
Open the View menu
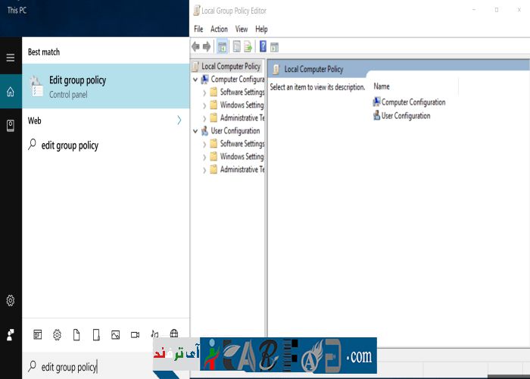point(242,29)
